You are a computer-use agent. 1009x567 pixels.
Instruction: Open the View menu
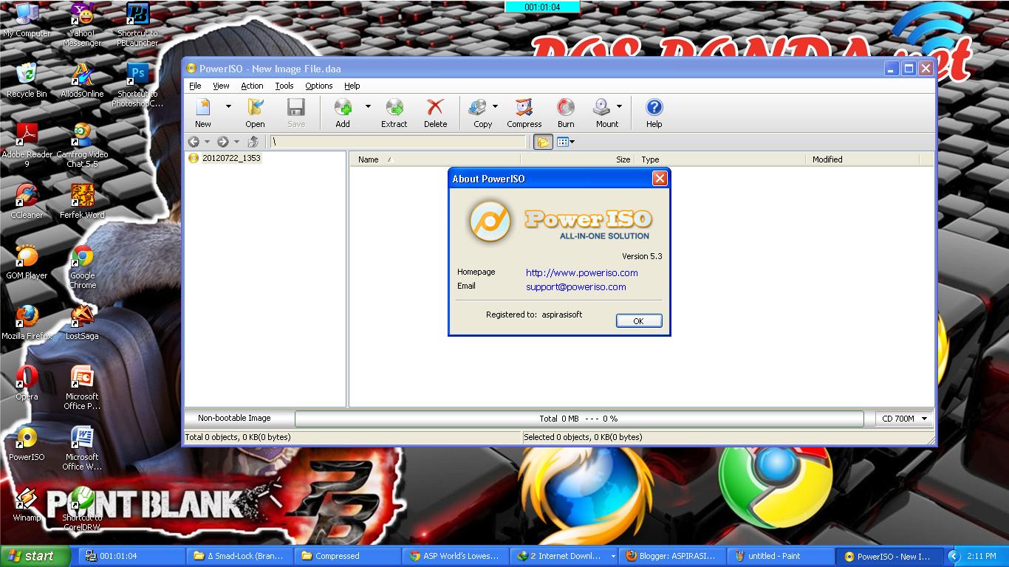(x=221, y=86)
